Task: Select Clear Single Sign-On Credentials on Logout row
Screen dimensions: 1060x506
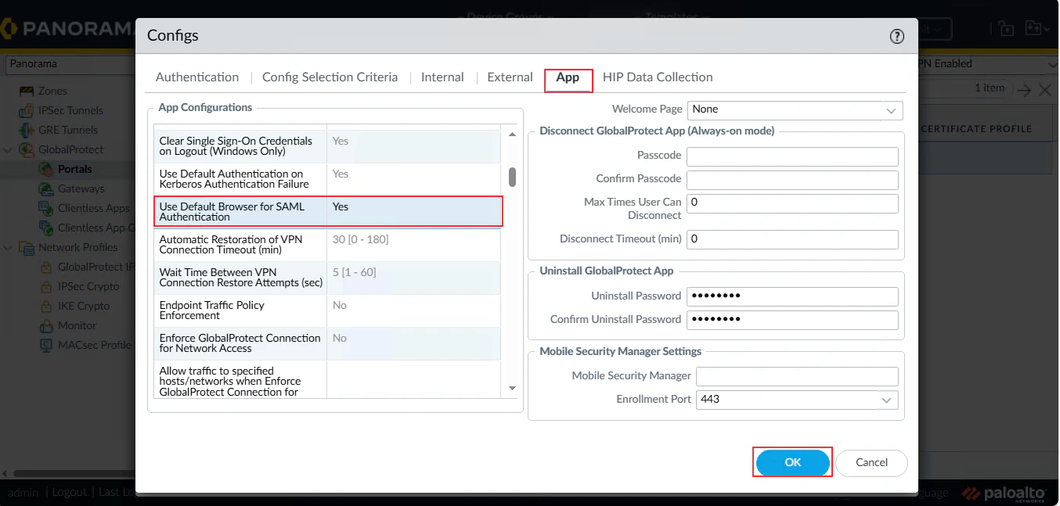Action: [327, 146]
